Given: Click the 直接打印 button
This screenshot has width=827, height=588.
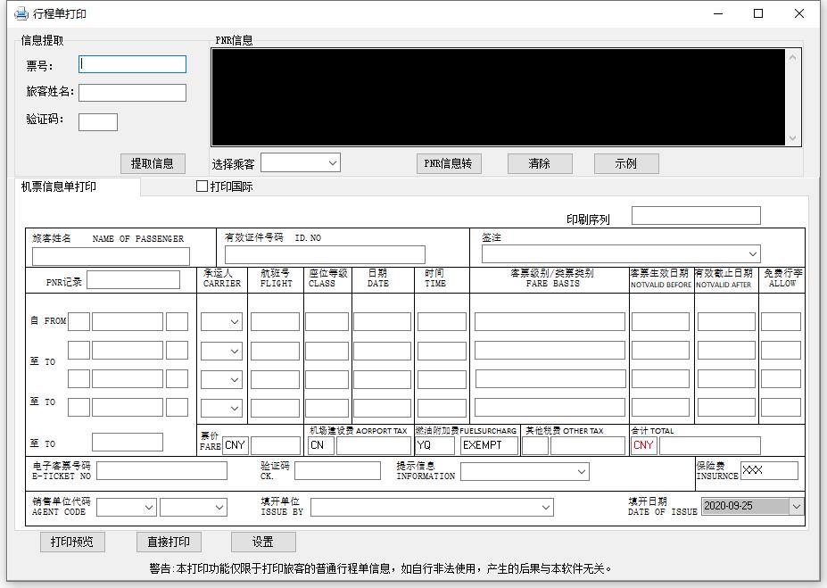Looking at the screenshot, I should coord(169,542).
